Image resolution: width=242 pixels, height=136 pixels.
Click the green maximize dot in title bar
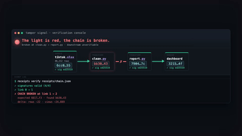(x=22, y=33)
